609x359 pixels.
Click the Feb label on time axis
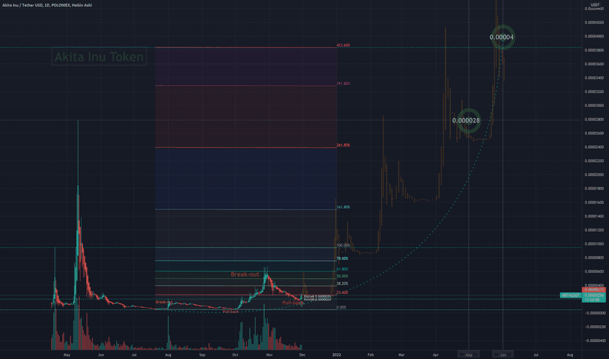pyautogui.click(x=370, y=354)
